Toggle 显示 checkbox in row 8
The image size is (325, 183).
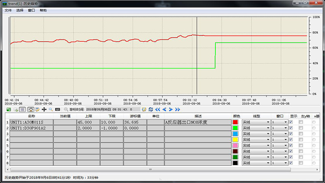pos(291,163)
